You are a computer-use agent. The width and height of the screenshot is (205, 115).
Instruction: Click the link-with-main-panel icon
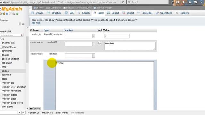point(23,24)
